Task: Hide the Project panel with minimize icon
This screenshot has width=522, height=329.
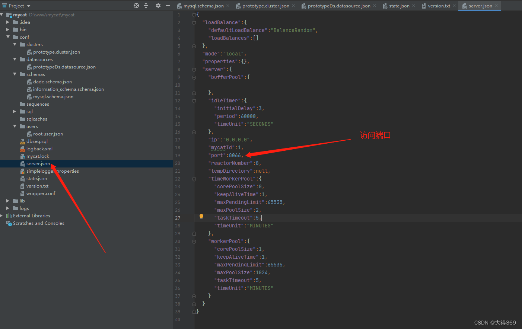Action: (168, 6)
